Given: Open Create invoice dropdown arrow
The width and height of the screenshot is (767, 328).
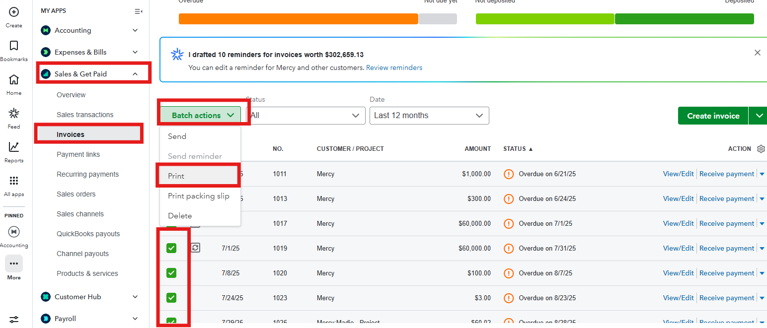Looking at the screenshot, I should pyautogui.click(x=758, y=116).
